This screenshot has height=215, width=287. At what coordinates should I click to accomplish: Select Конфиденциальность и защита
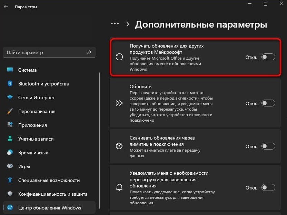coord(49,194)
